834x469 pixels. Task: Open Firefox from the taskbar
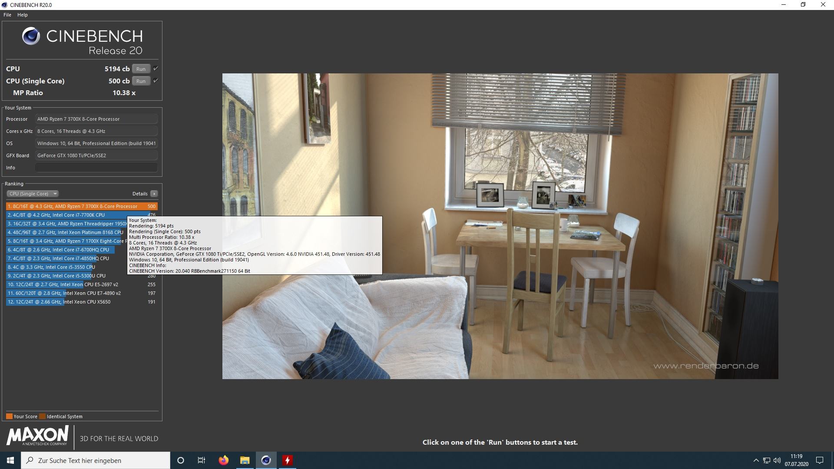coord(223,460)
